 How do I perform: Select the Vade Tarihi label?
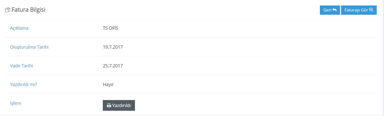[x=21, y=66]
